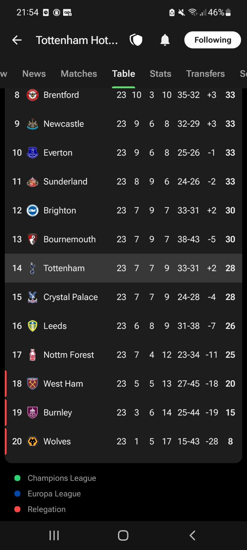Viewport: 247px width, 550px height.
Task: Tap the Everton club crest
Action: [x=32, y=153]
